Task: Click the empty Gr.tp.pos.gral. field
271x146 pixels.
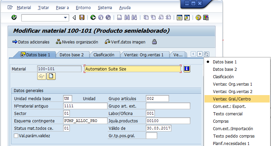Action: [x=152, y=136]
